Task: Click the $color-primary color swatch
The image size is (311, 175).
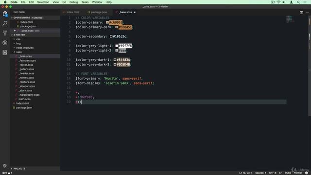Action: [107, 22]
